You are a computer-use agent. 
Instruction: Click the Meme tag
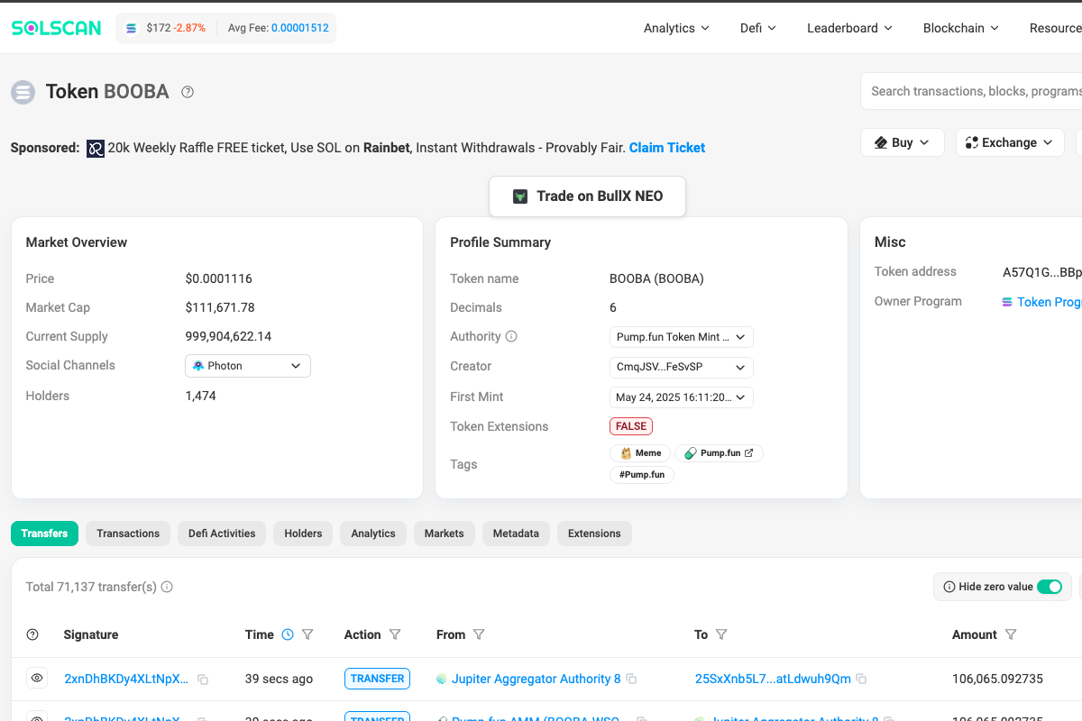point(639,453)
